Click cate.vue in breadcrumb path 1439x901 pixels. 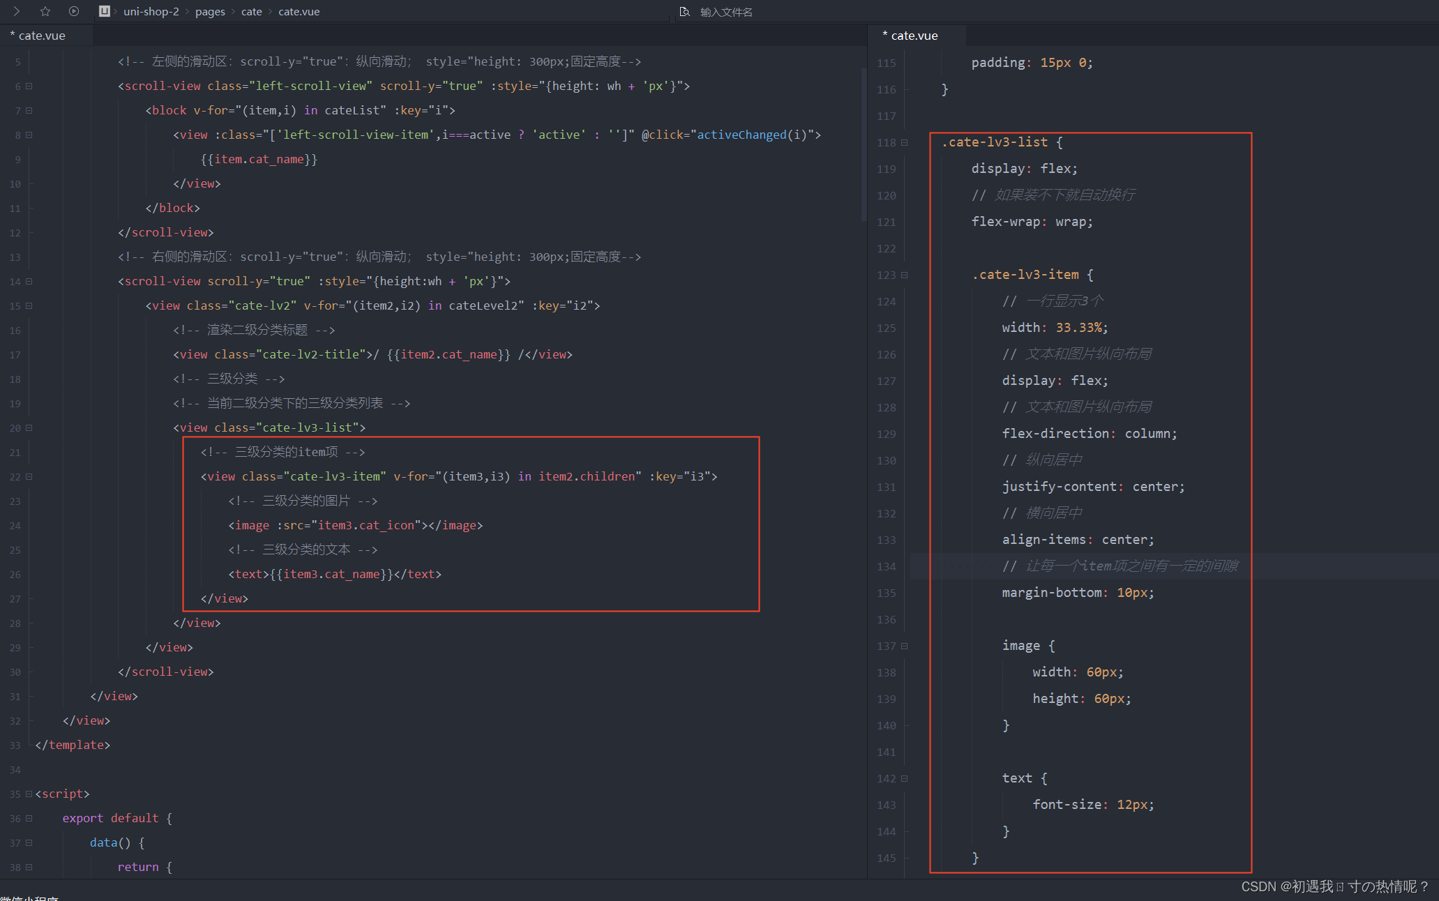[x=299, y=12]
